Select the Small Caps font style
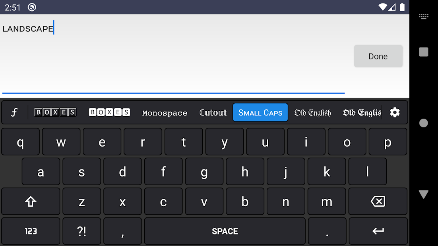438x246 pixels. (260, 112)
